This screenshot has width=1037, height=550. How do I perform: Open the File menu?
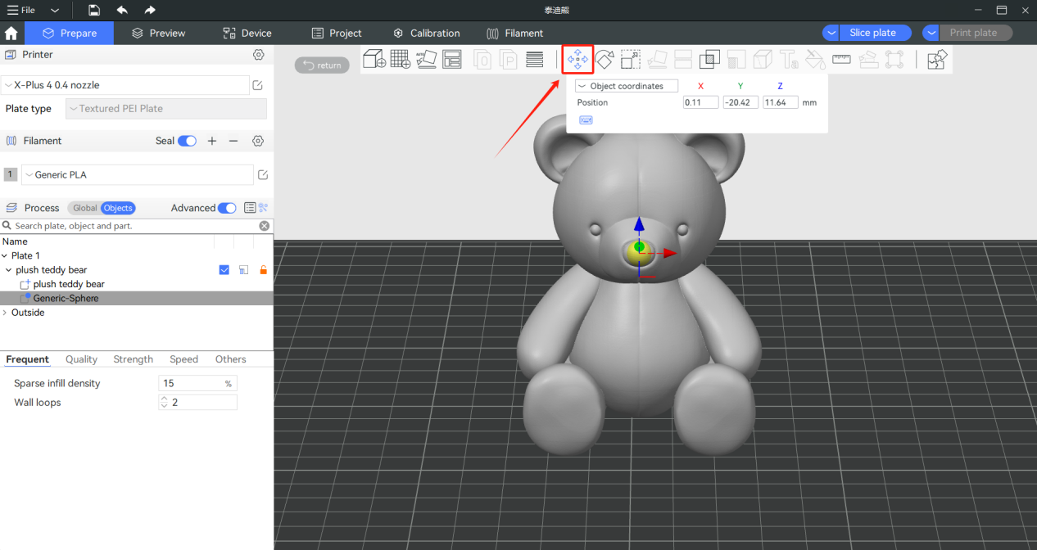coord(21,10)
